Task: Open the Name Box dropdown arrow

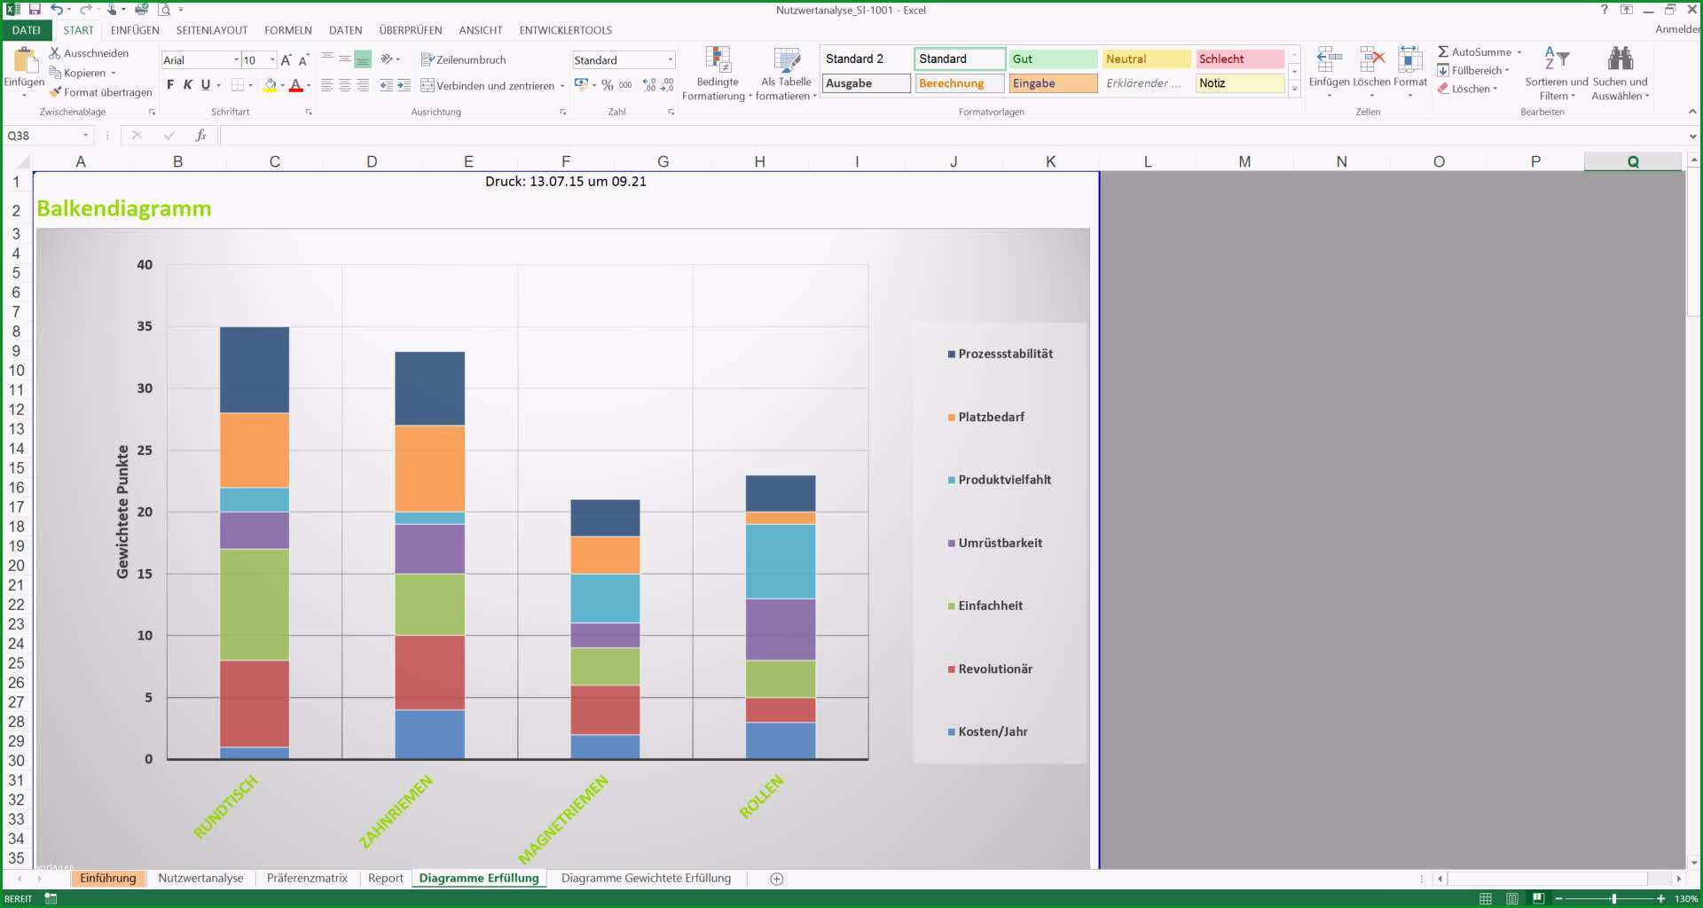Action: (86, 136)
